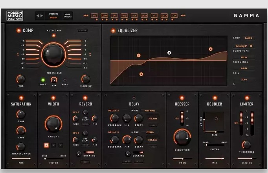Click the Compressor Make Up knob
This screenshot has height=173, width=268.
coord(85,79)
